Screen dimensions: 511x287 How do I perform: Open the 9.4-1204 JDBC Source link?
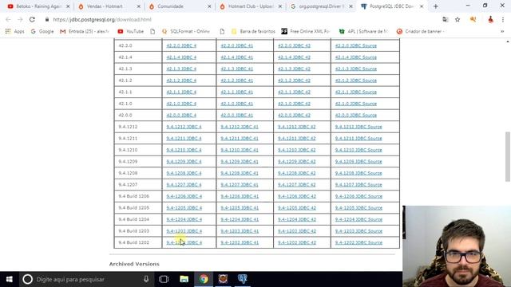[x=358, y=220]
